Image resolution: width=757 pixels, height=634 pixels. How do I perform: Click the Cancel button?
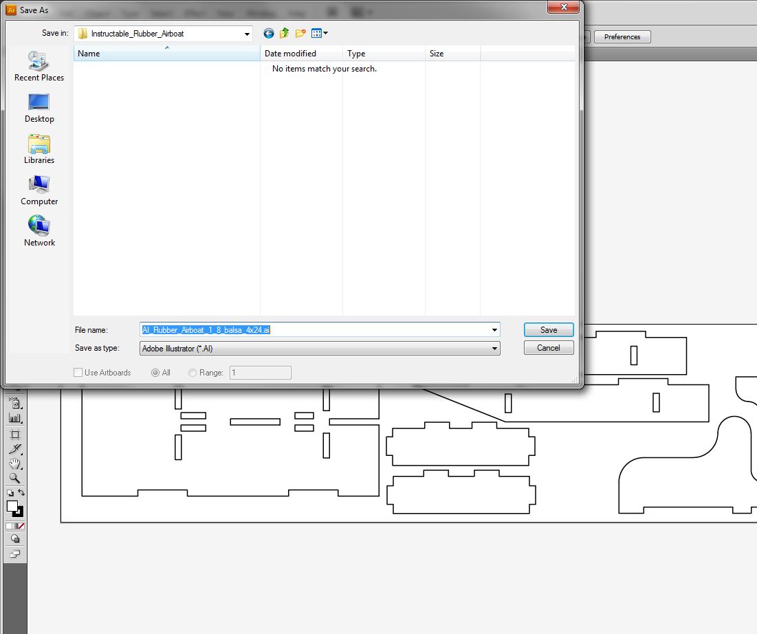pos(549,348)
